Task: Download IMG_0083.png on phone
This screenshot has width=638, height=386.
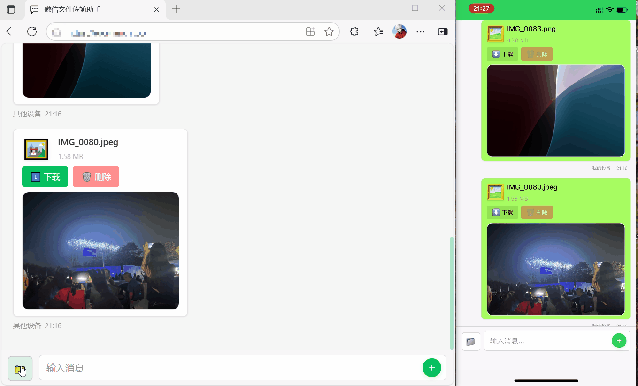Action: (x=502, y=54)
